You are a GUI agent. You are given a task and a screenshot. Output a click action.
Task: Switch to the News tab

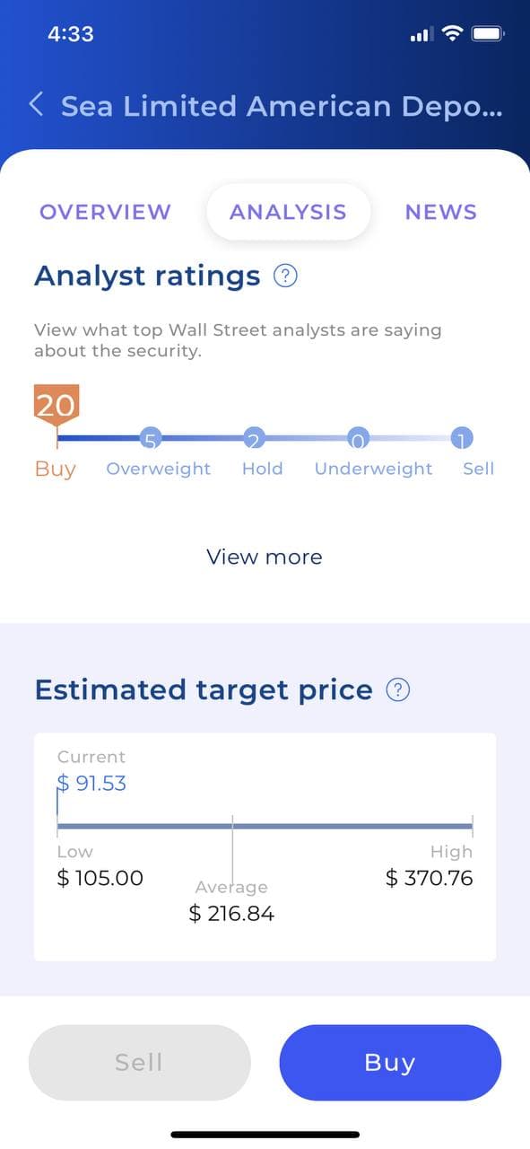coord(441,212)
